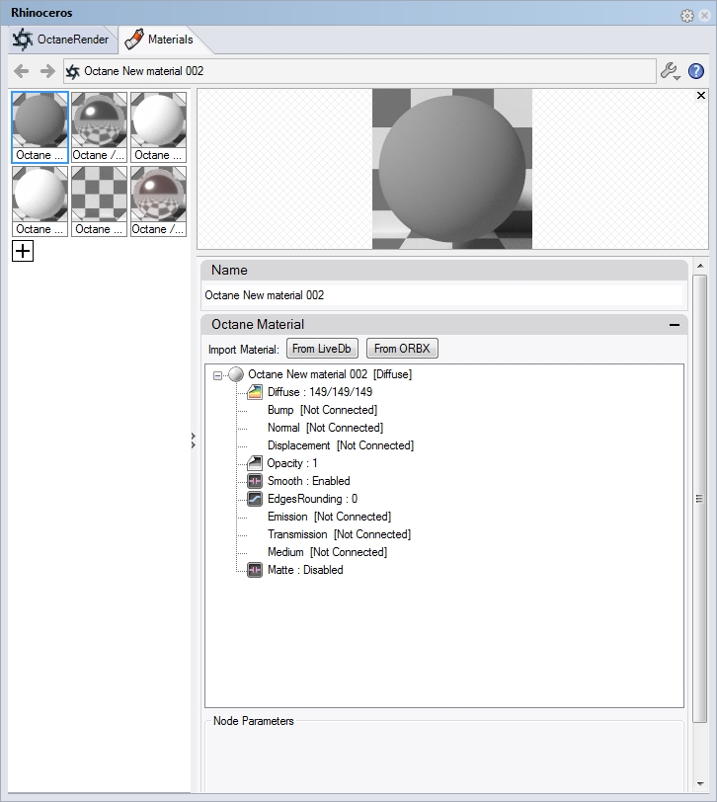
Task: Select the root sphere node icon
Action: (x=236, y=374)
